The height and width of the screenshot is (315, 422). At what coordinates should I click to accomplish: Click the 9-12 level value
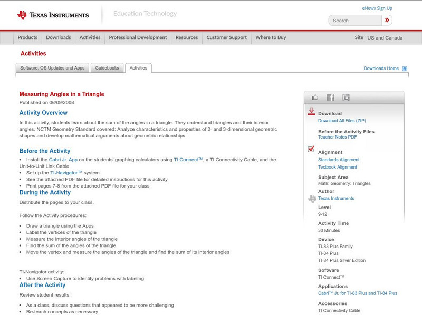pos(322,214)
